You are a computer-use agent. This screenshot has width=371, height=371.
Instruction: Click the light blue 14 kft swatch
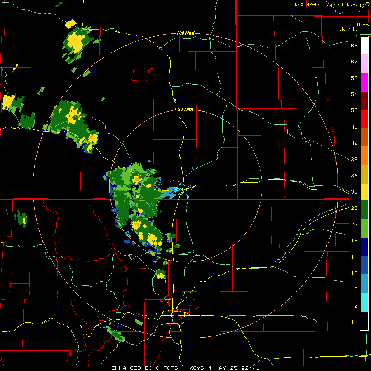tap(364, 284)
